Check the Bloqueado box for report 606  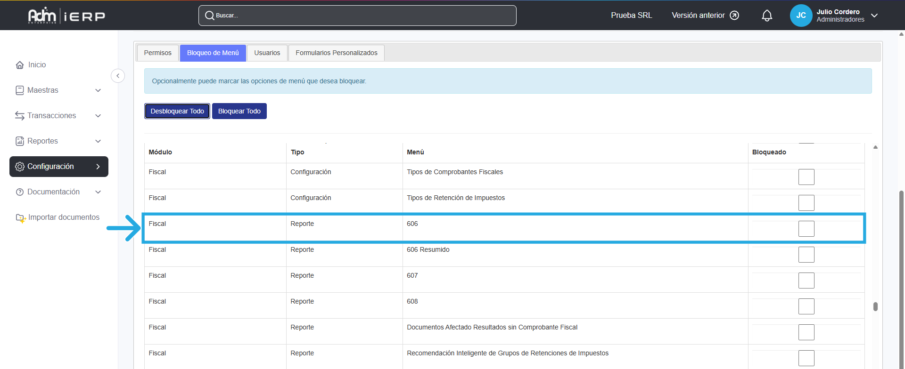click(x=806, y=229)
